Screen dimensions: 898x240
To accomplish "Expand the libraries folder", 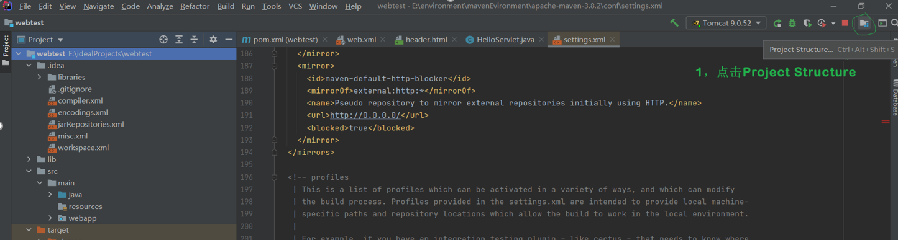I will click(x=40, y=78).
